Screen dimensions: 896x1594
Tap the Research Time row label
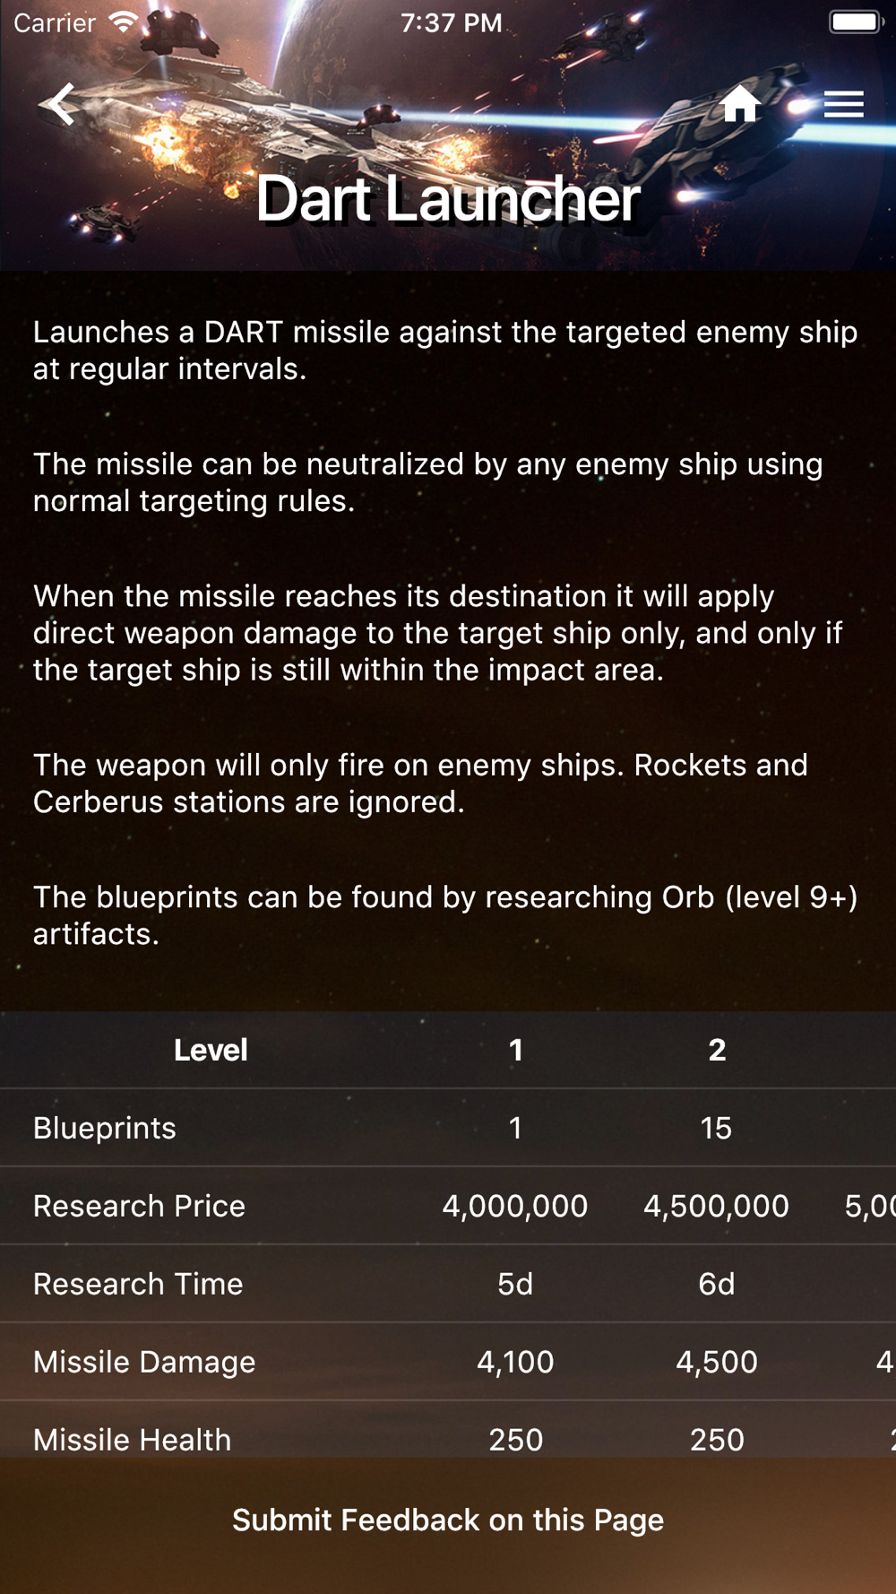click(138, 1284)
